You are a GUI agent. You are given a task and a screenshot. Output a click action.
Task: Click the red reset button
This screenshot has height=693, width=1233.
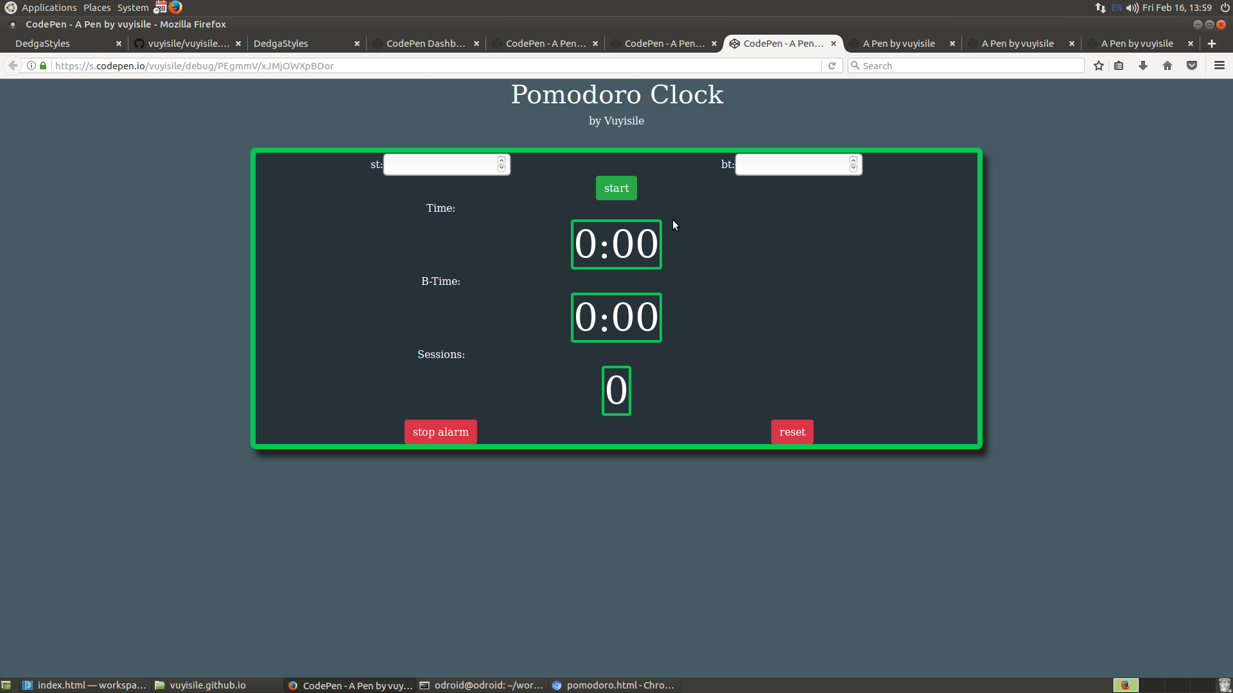point(792,432)
